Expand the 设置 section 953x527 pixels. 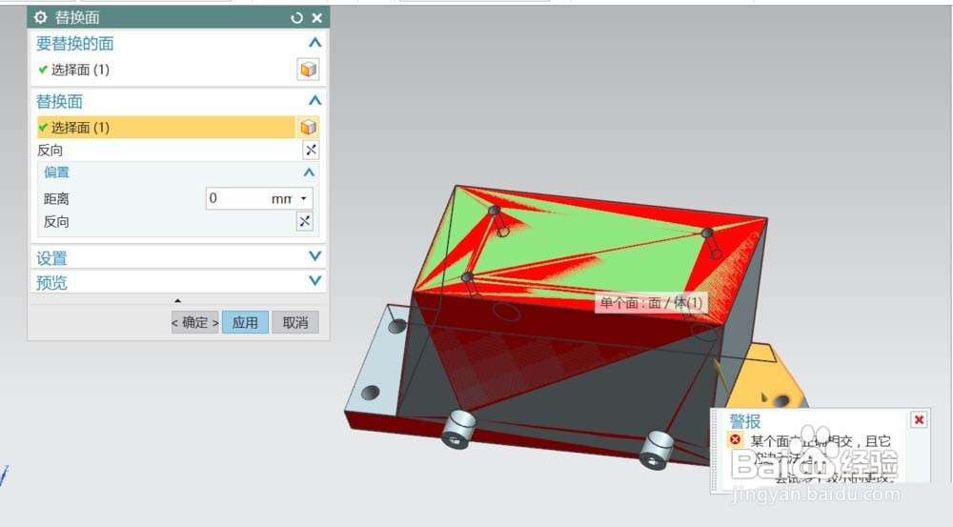[314, 256]
